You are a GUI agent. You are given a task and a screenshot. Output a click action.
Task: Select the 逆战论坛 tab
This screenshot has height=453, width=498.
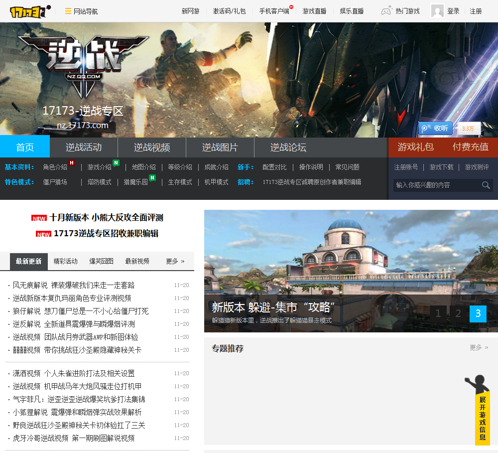(288, 147)
